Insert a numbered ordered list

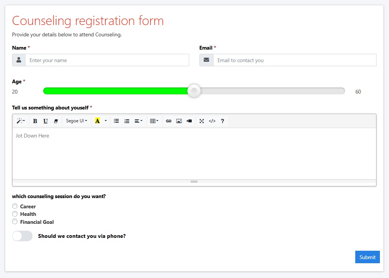[127, 121]
